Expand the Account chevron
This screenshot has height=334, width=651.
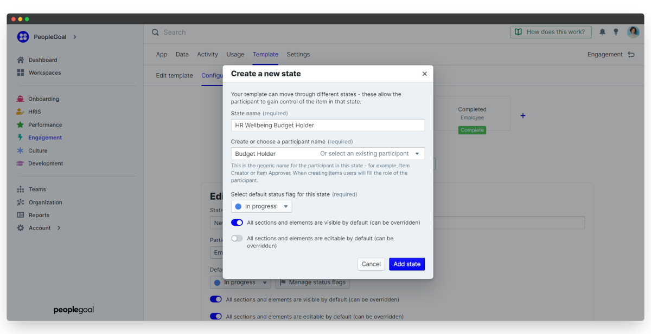59,228
